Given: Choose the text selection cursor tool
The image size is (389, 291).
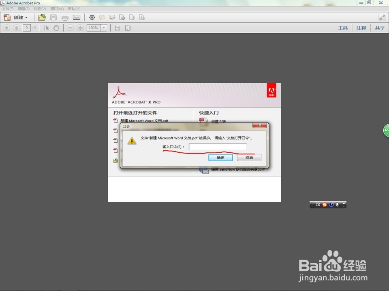Looking at the screenshot, I should pyautogui.click(x=46, y=28).
